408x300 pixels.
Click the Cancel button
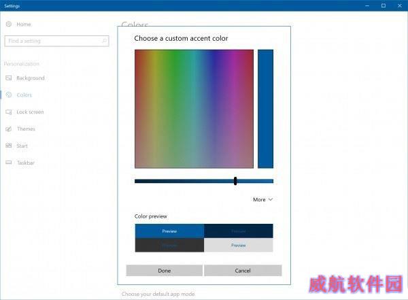[x=243, y=271]
